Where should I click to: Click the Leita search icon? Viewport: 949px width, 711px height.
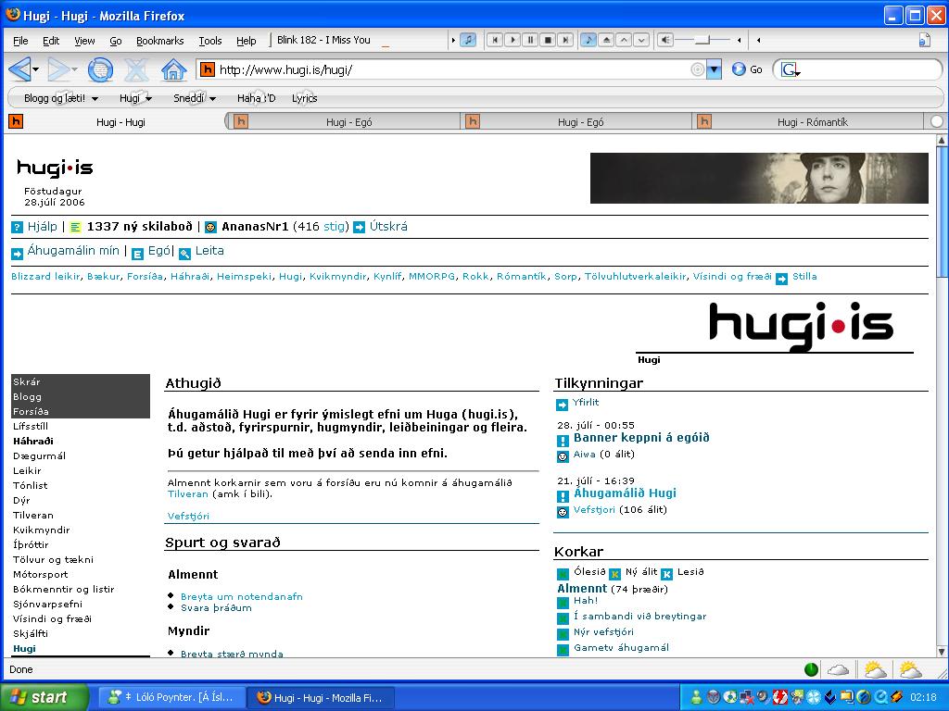point(184,254)
